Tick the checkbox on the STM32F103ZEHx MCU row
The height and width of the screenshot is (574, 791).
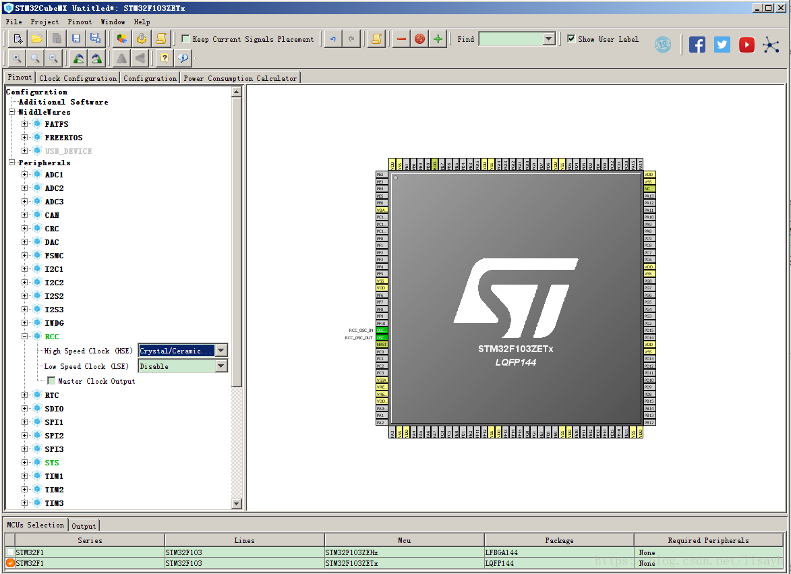[x=10, y=552]
